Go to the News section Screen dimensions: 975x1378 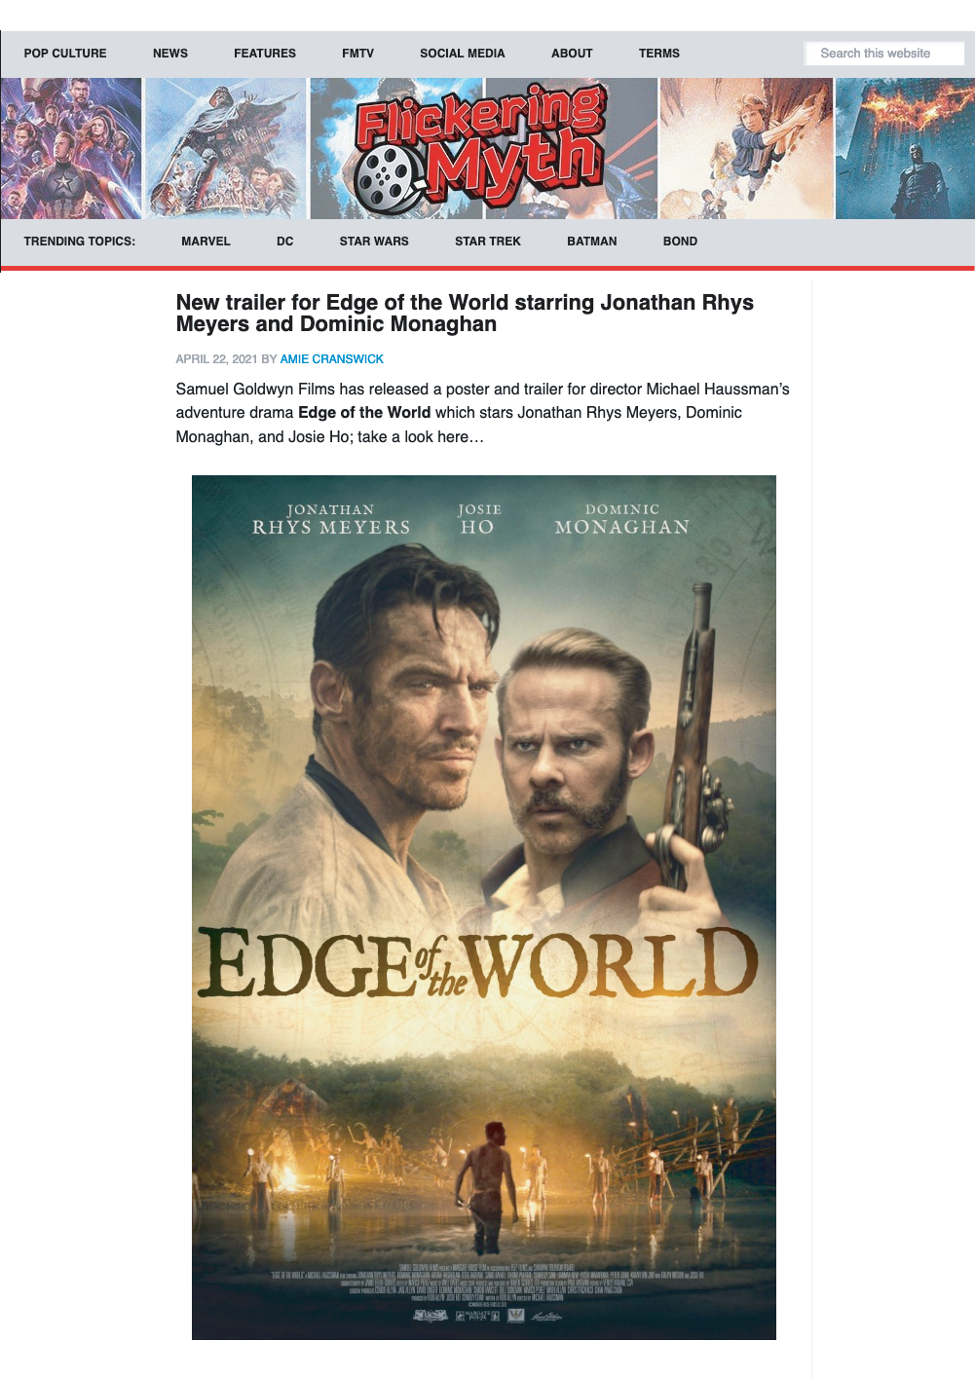(x=170, y=54)
